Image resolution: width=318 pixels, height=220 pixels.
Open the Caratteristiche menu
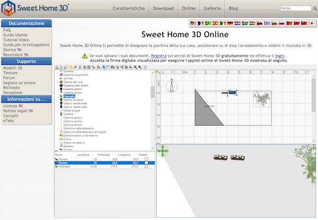coord(129,8)
